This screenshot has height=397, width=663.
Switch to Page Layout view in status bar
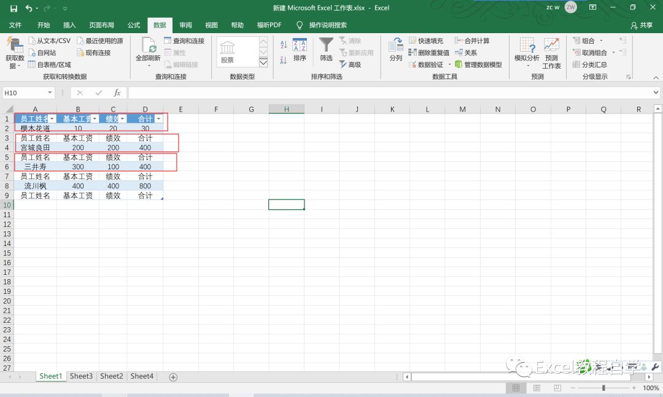coord(537,388)
